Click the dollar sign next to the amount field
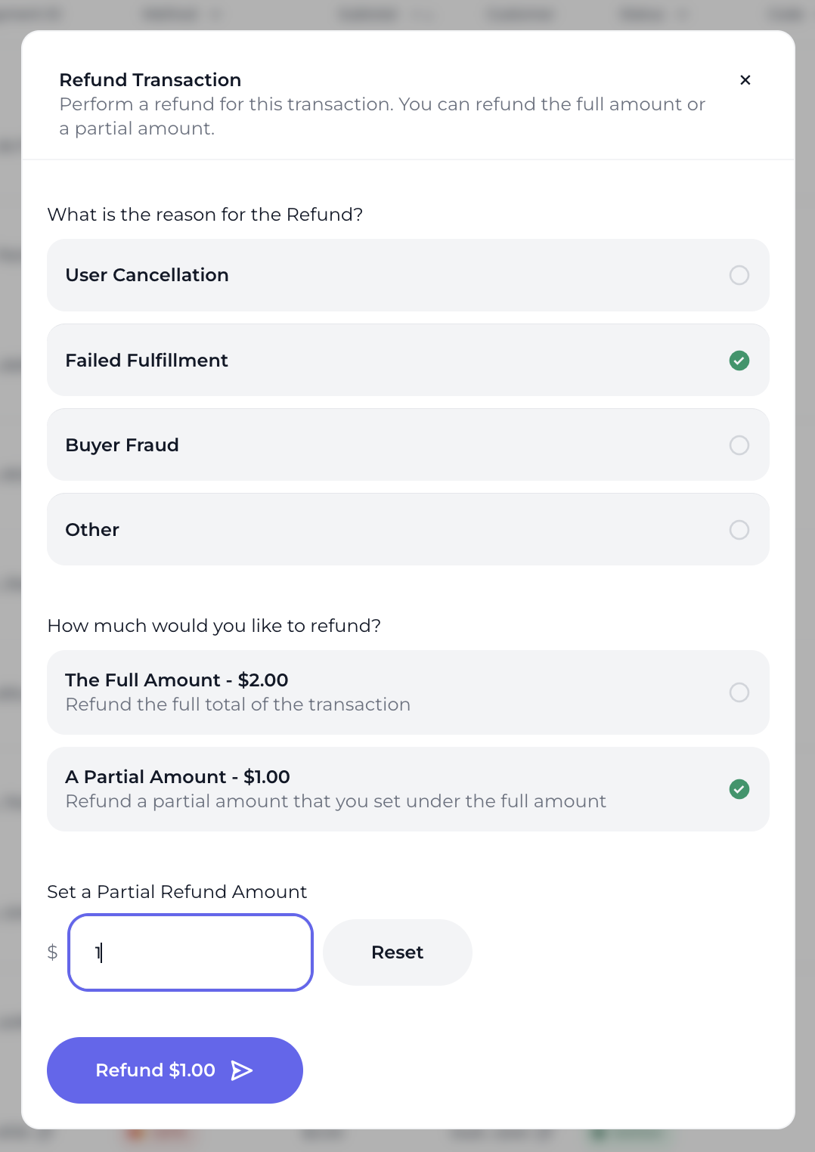The height and width of the screenshot is (1152, 815). tap(52, 952)
